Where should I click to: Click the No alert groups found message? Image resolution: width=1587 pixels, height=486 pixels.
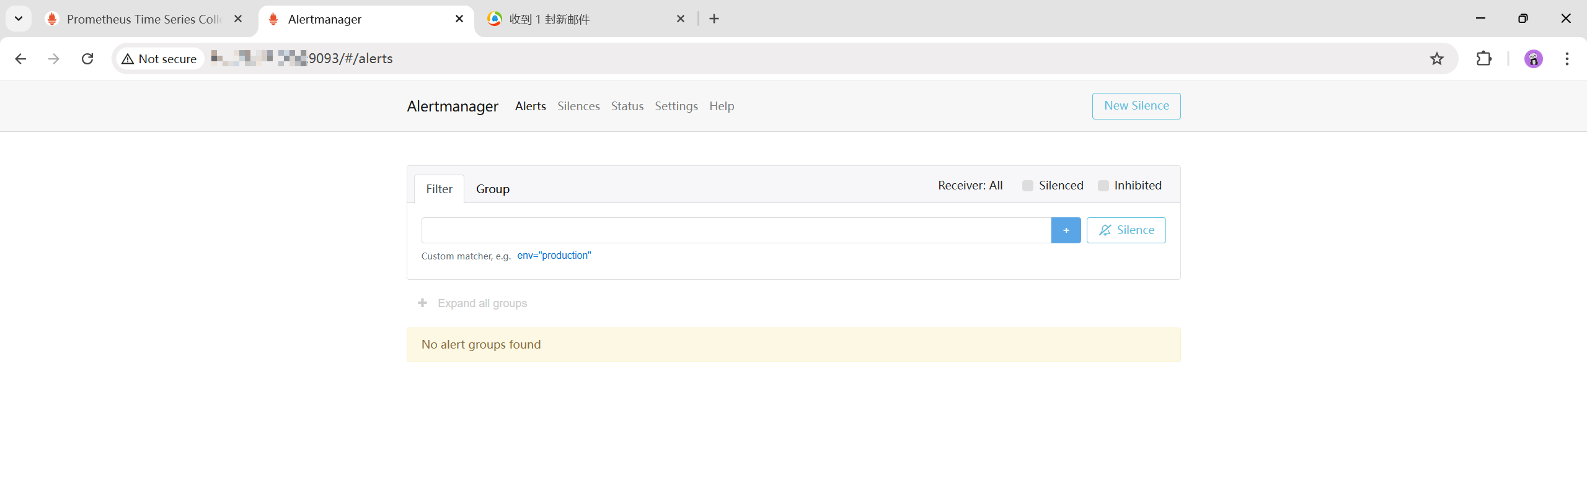click(x=793, y=345)
